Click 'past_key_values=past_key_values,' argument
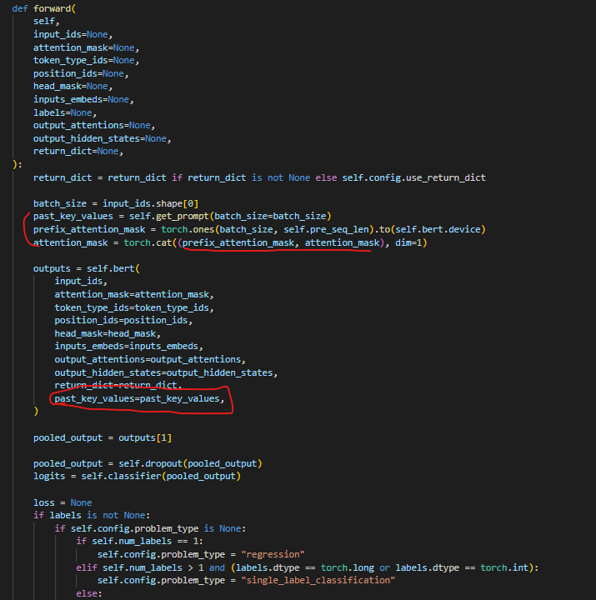 click(139, 398)
